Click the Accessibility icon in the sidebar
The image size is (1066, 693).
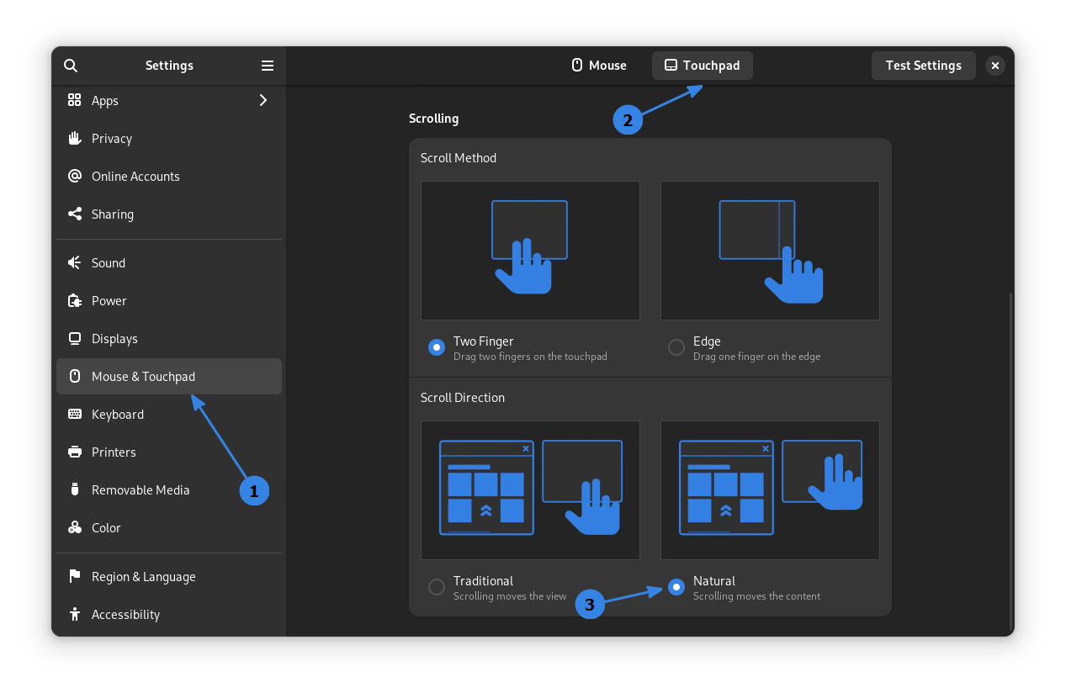[76, 614]
